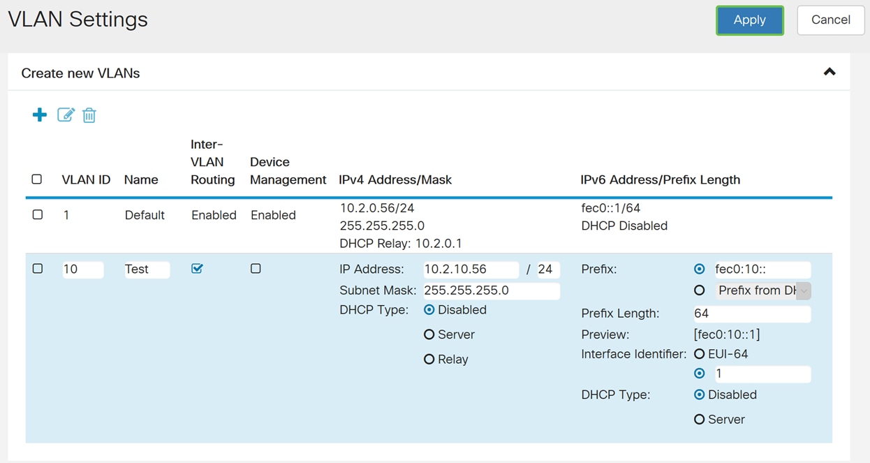Select the edit pencil icon
This screenshot has height=463, width=870.
coord(65,115)
